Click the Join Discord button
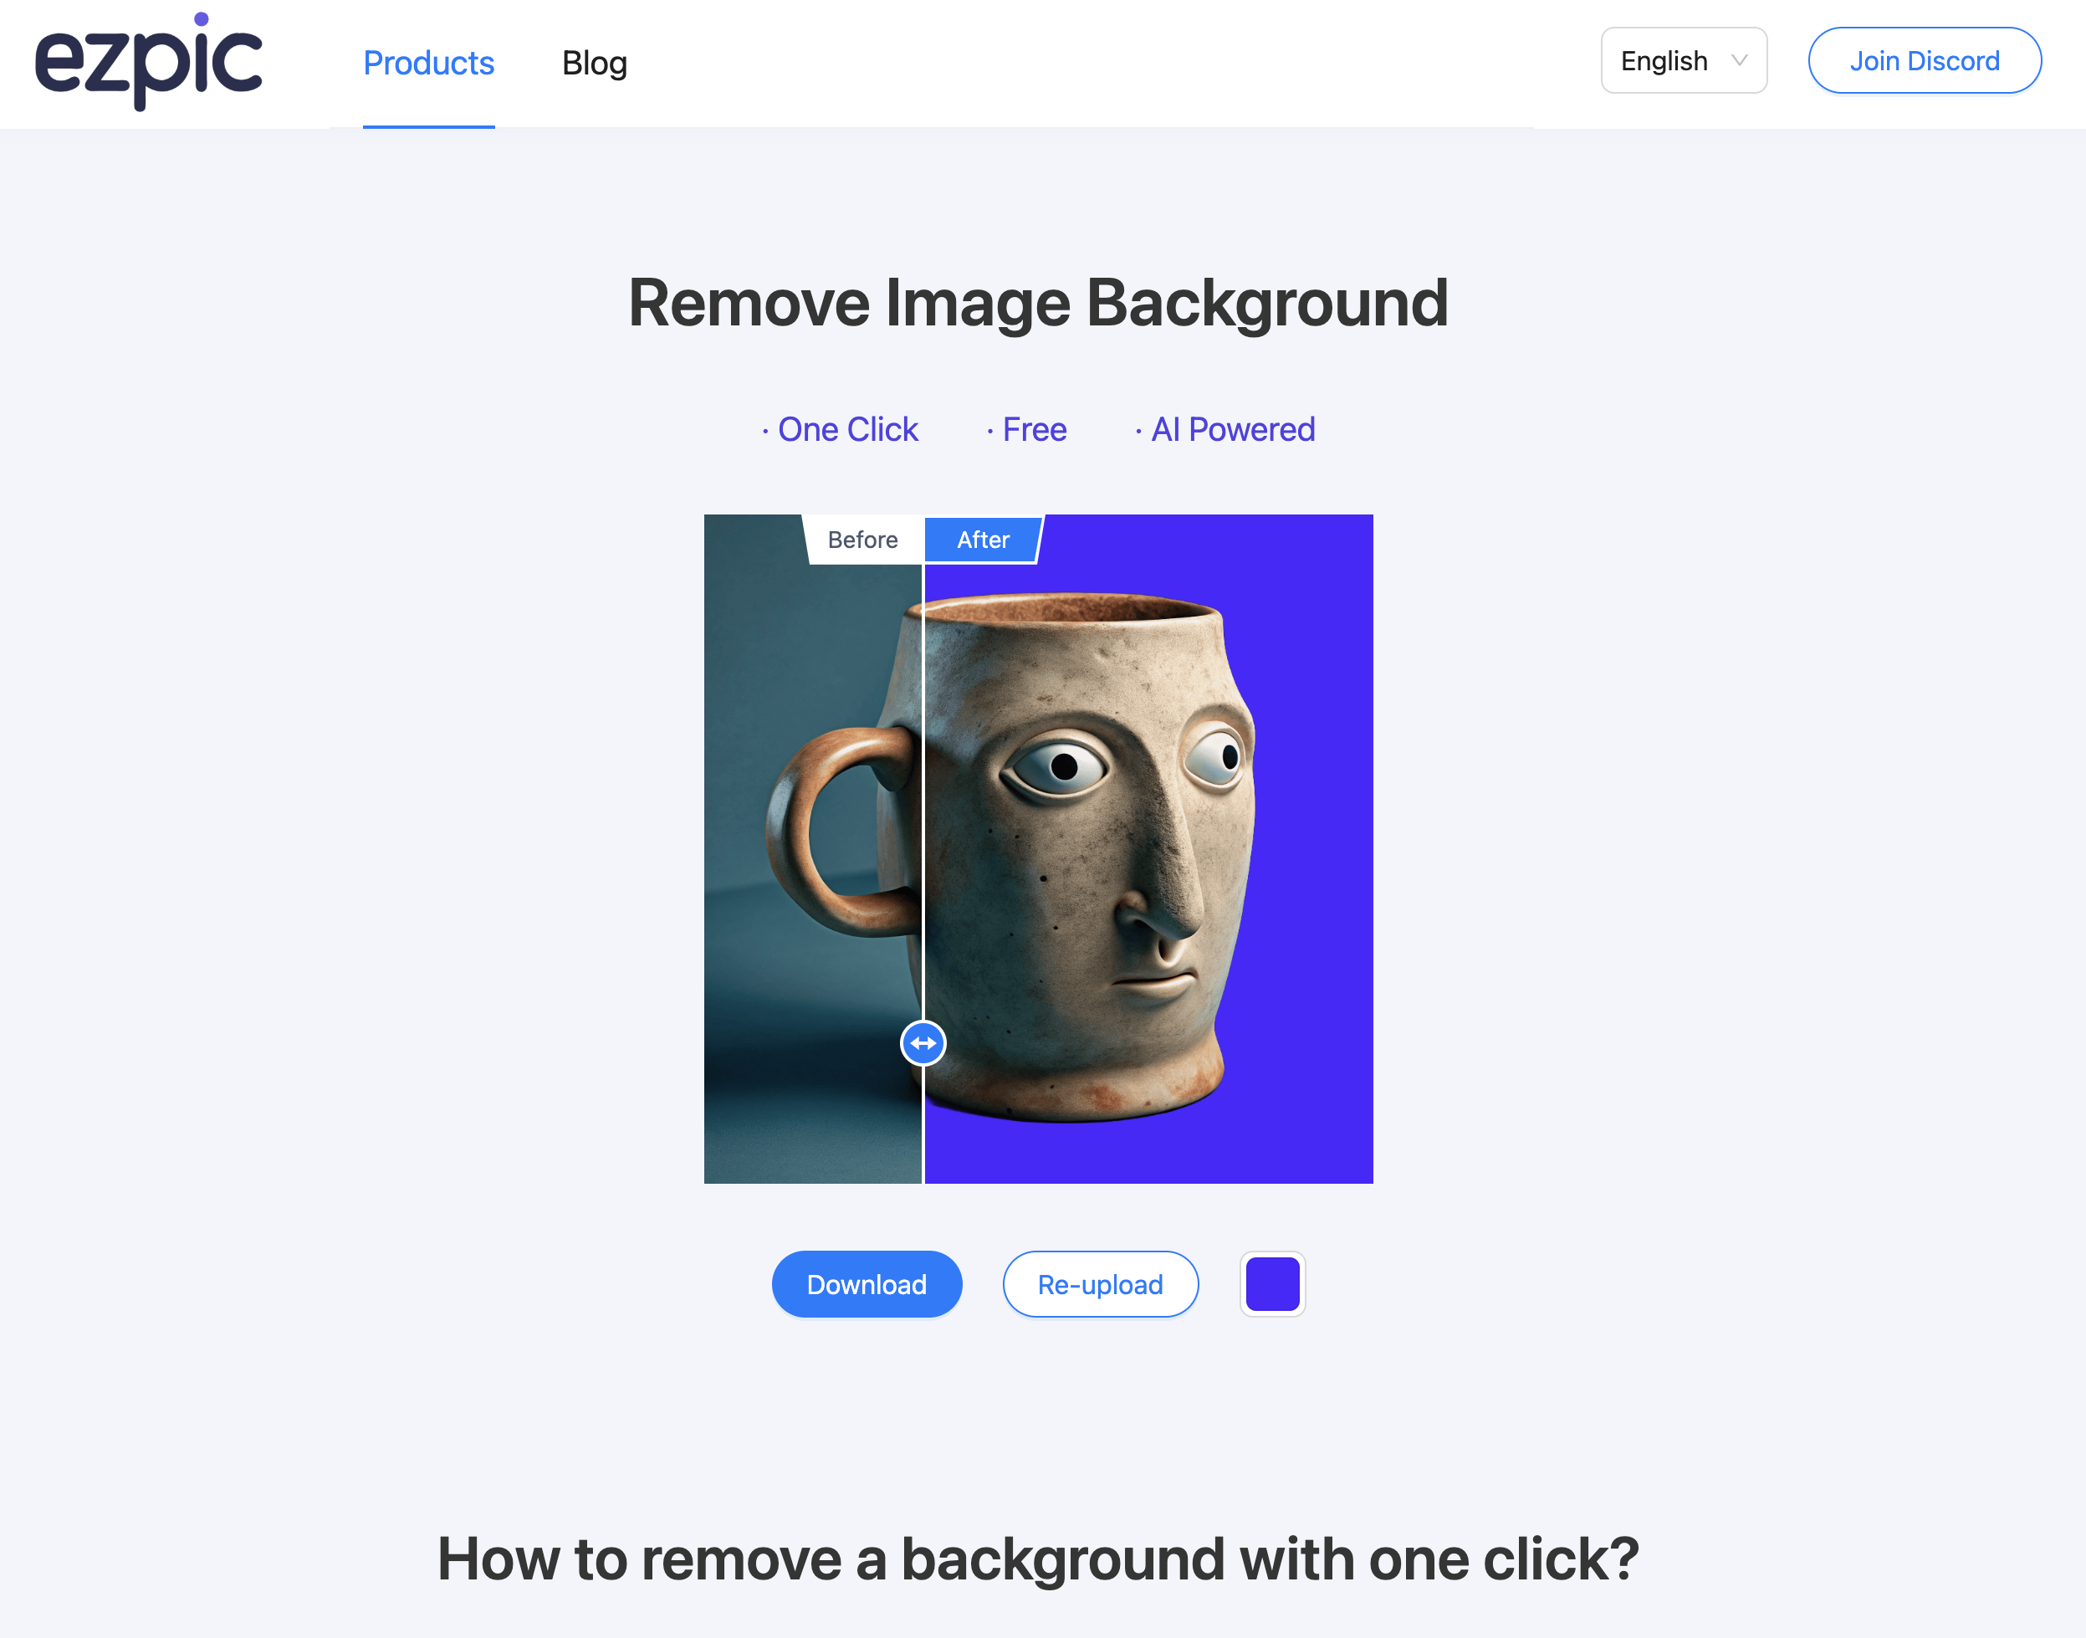The height and width of the screenshot is (1638, 2086). point(1927,59)
